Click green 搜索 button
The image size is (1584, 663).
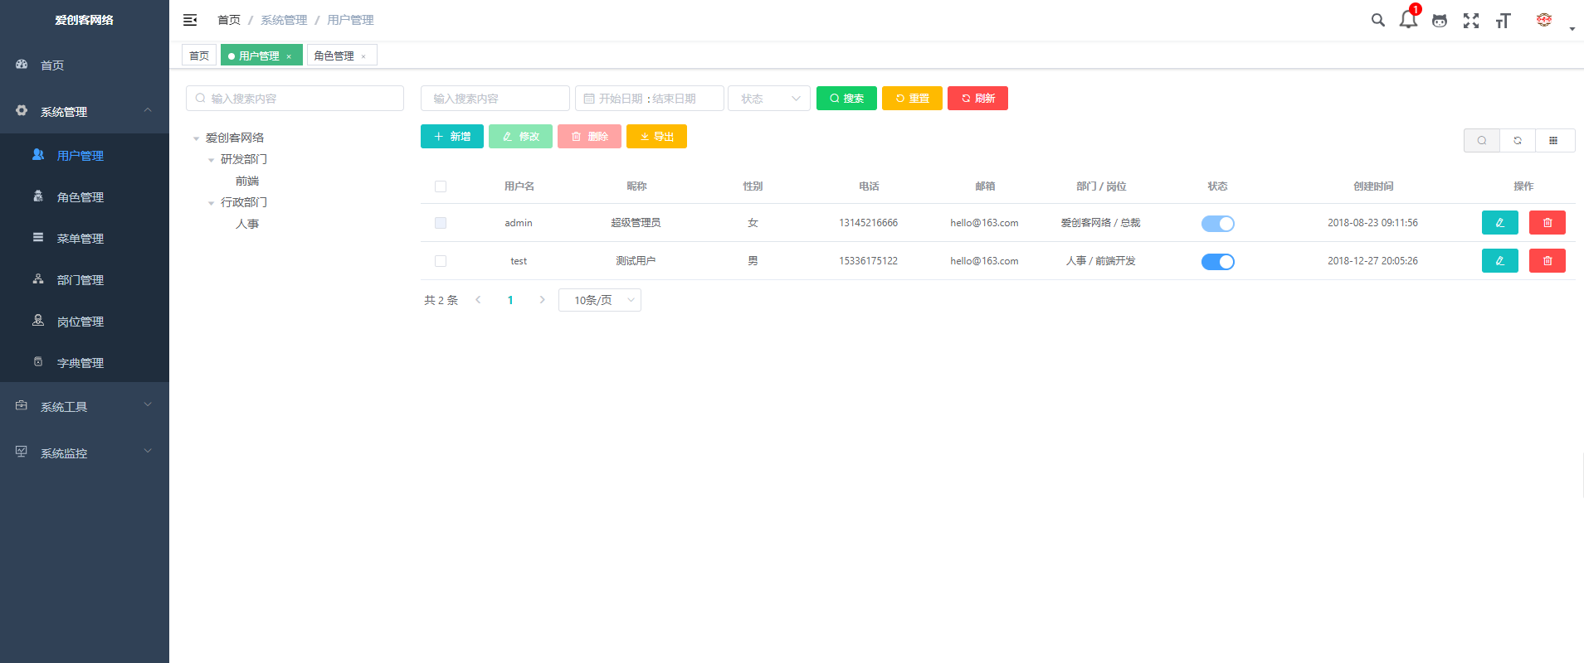coord(846,99)
